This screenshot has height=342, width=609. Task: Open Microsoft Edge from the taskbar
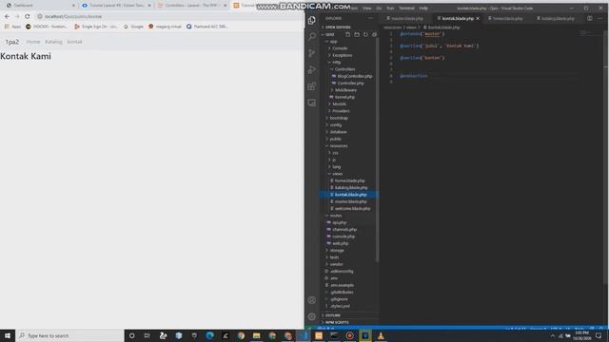coord(209,335)
